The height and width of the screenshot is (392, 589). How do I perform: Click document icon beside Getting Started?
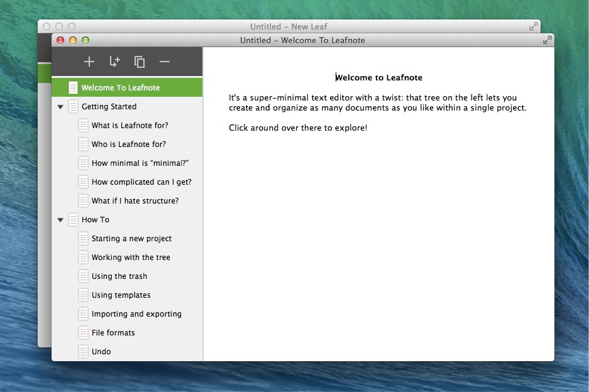(x=74, y=107)
